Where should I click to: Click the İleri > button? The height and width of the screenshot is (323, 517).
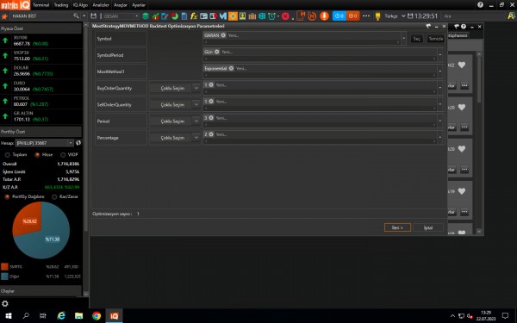tap(397, 227)
